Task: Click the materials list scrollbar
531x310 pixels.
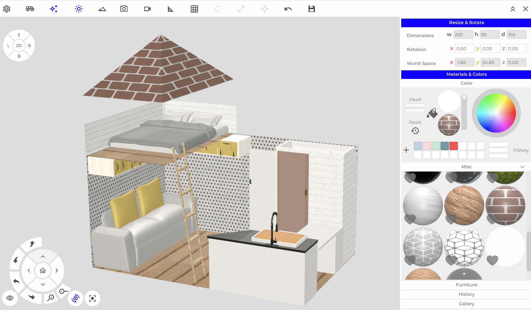Action: point(529,251)
